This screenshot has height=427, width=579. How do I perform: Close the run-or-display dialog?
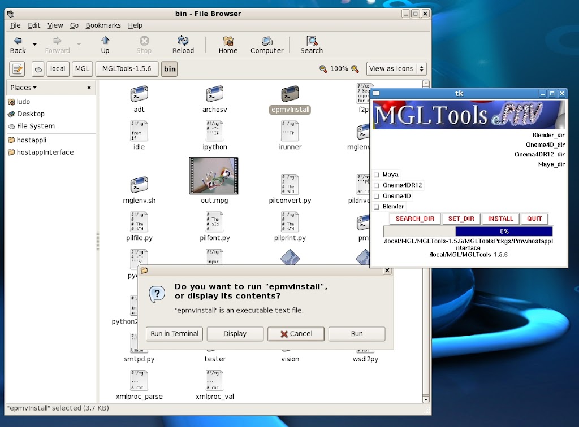tap(387, 271)
